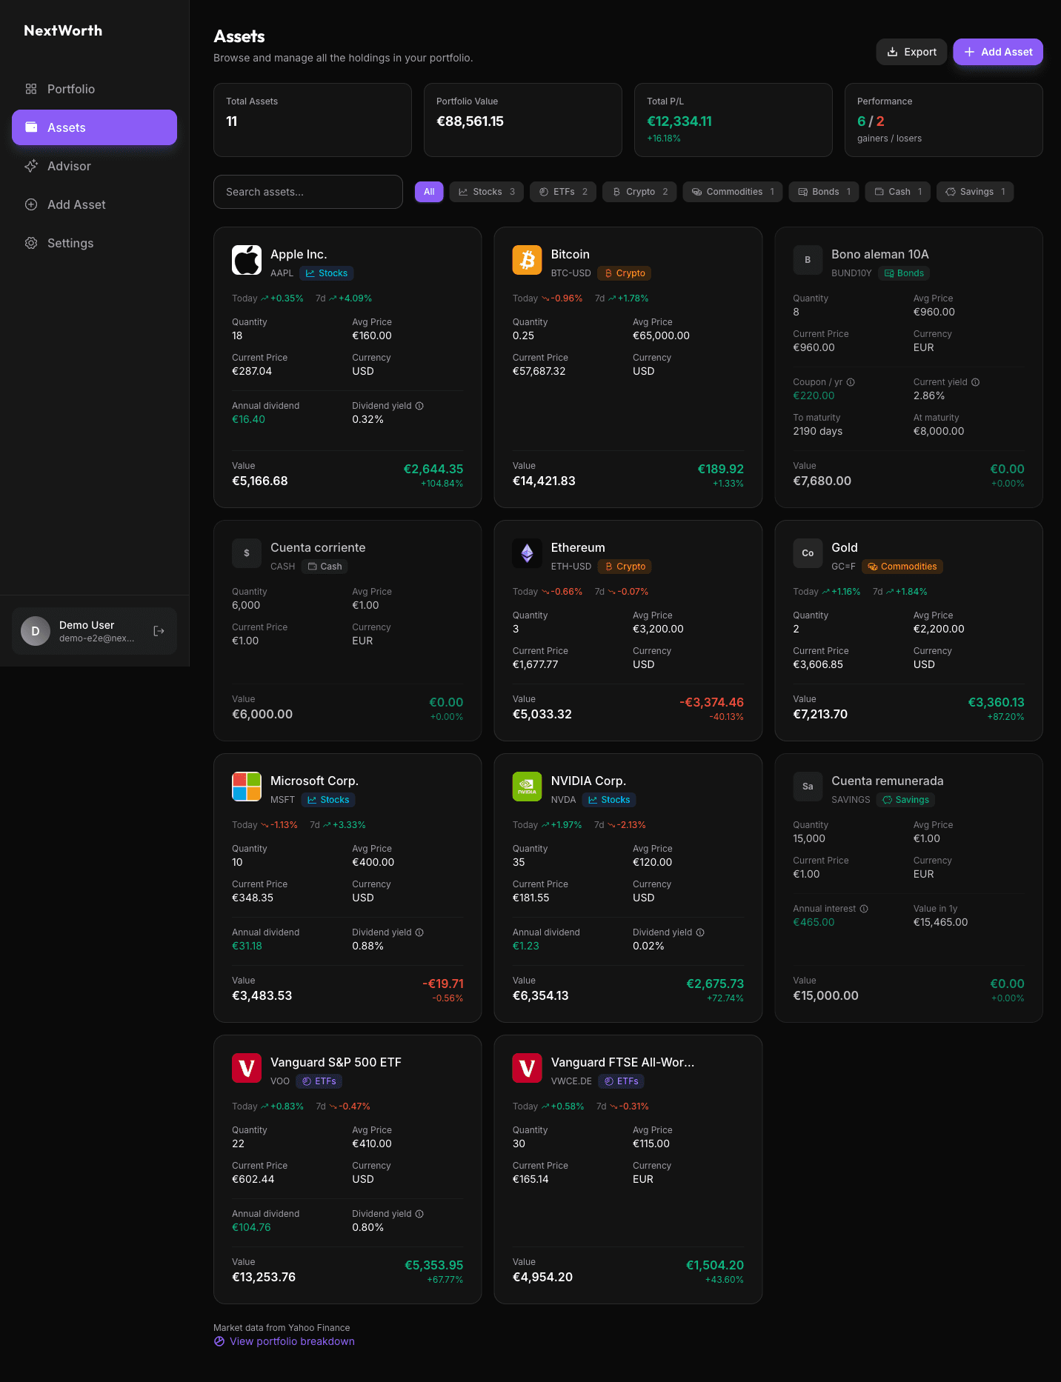Click the Annual interest info icon

[864, 909]
